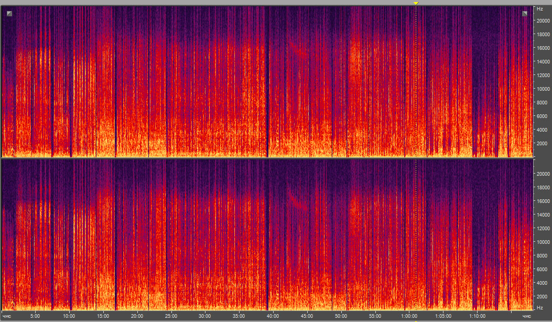552x322 pixels.
Task: Click 6000 on the bottom channel frequency ruler
Action: [540, 269]
